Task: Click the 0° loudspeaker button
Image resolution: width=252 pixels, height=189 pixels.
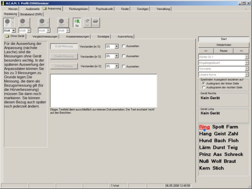Action: click(x=7, y=23)
